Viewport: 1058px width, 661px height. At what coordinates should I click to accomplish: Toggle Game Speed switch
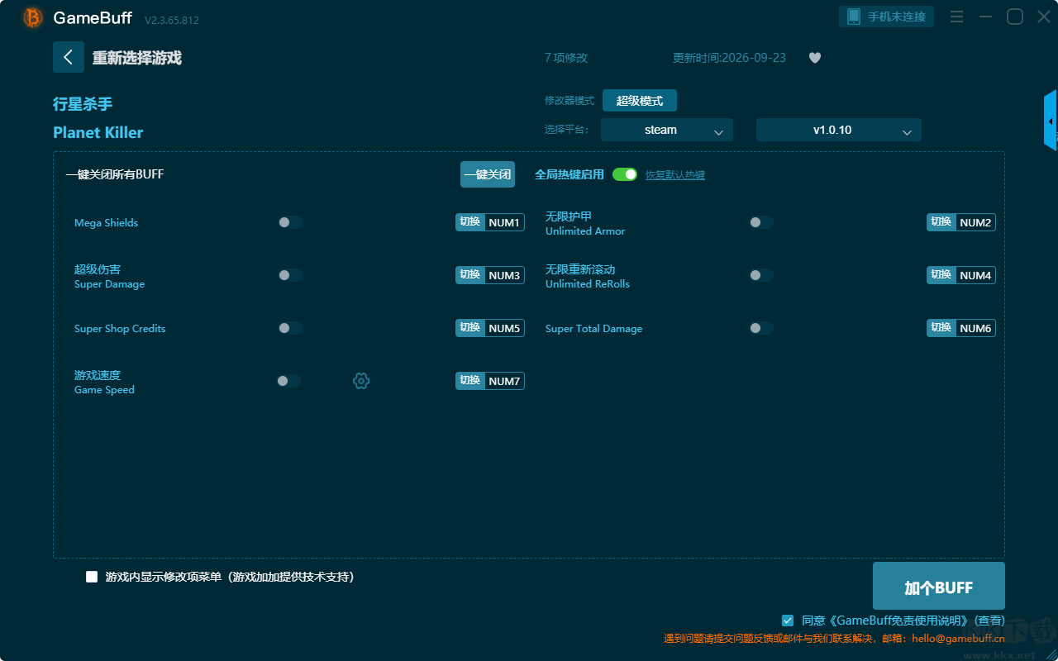[288, 381]
